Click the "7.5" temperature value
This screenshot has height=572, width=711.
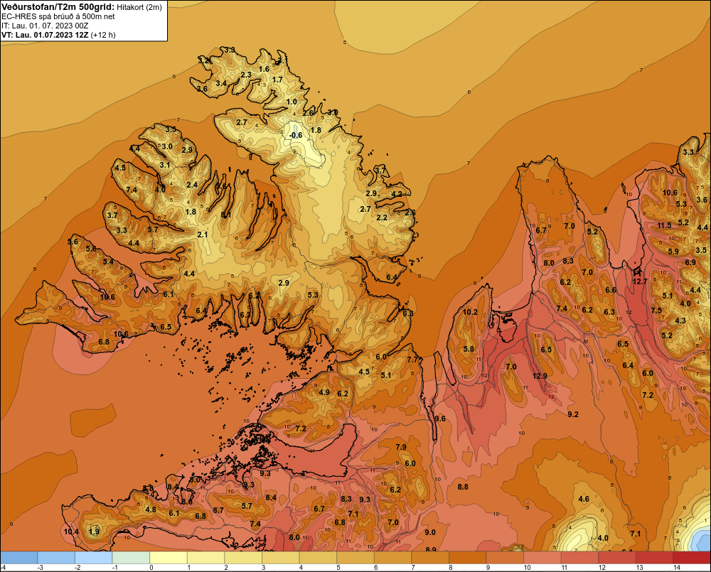(x=656, y=311)
